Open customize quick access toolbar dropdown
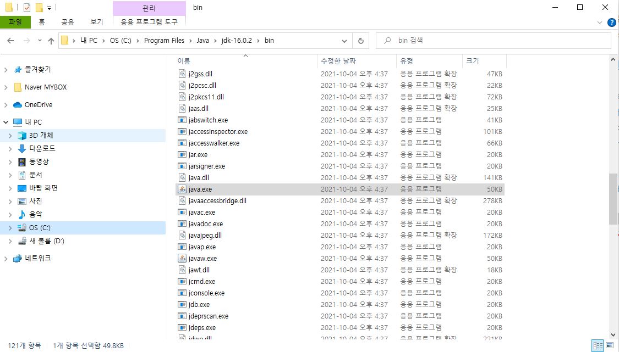This screenshot has width=619, height=352. [50, 8]
